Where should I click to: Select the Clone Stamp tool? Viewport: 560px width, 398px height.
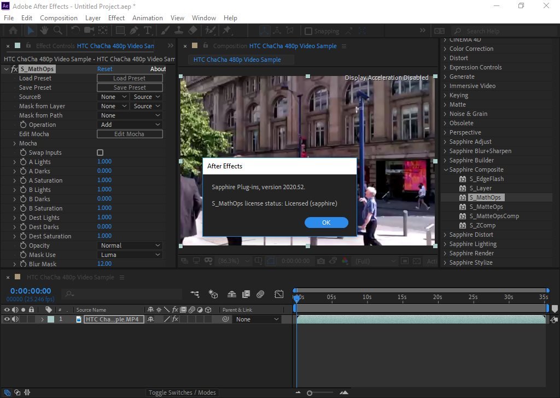click(179, 31)
